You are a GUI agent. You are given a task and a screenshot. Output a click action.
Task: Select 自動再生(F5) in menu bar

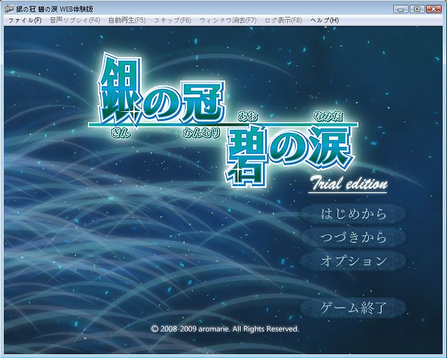127,20
